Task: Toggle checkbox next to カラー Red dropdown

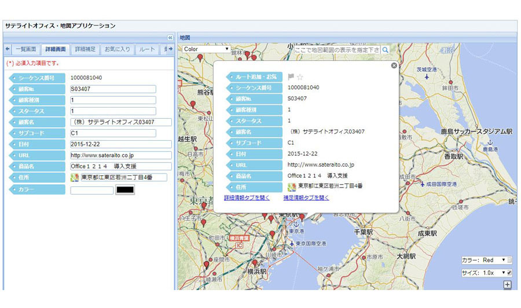Action: pyautogui.click(x=509, y=260)
